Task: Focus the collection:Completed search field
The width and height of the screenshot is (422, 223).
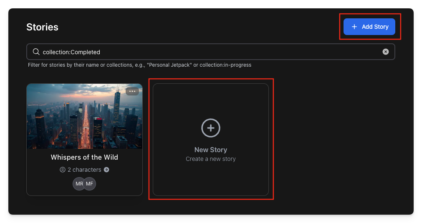Action: point(209,52)
